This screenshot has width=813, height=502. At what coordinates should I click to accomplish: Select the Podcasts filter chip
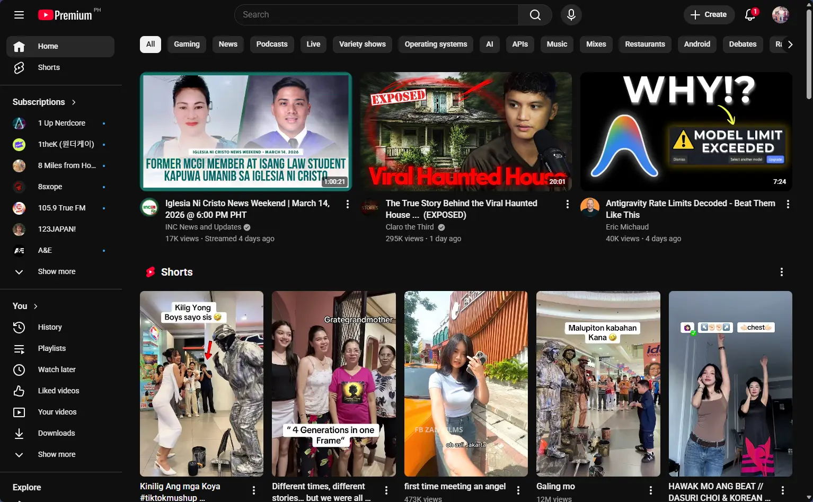(x=272, y=44)
